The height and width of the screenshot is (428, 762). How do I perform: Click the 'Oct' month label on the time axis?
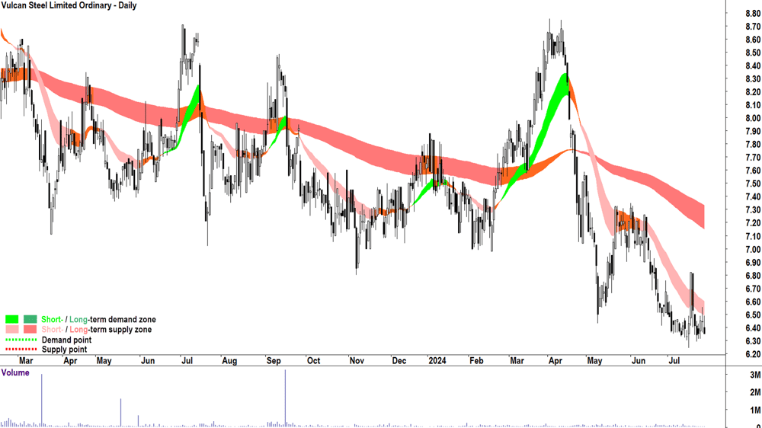(x=313, y=361)
